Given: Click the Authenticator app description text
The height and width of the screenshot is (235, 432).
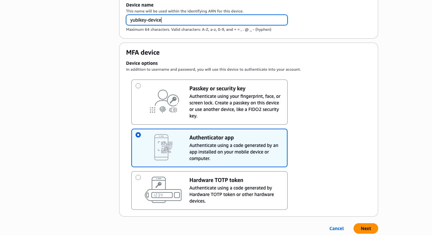Looking at the screenshot, I should point(234,152).
